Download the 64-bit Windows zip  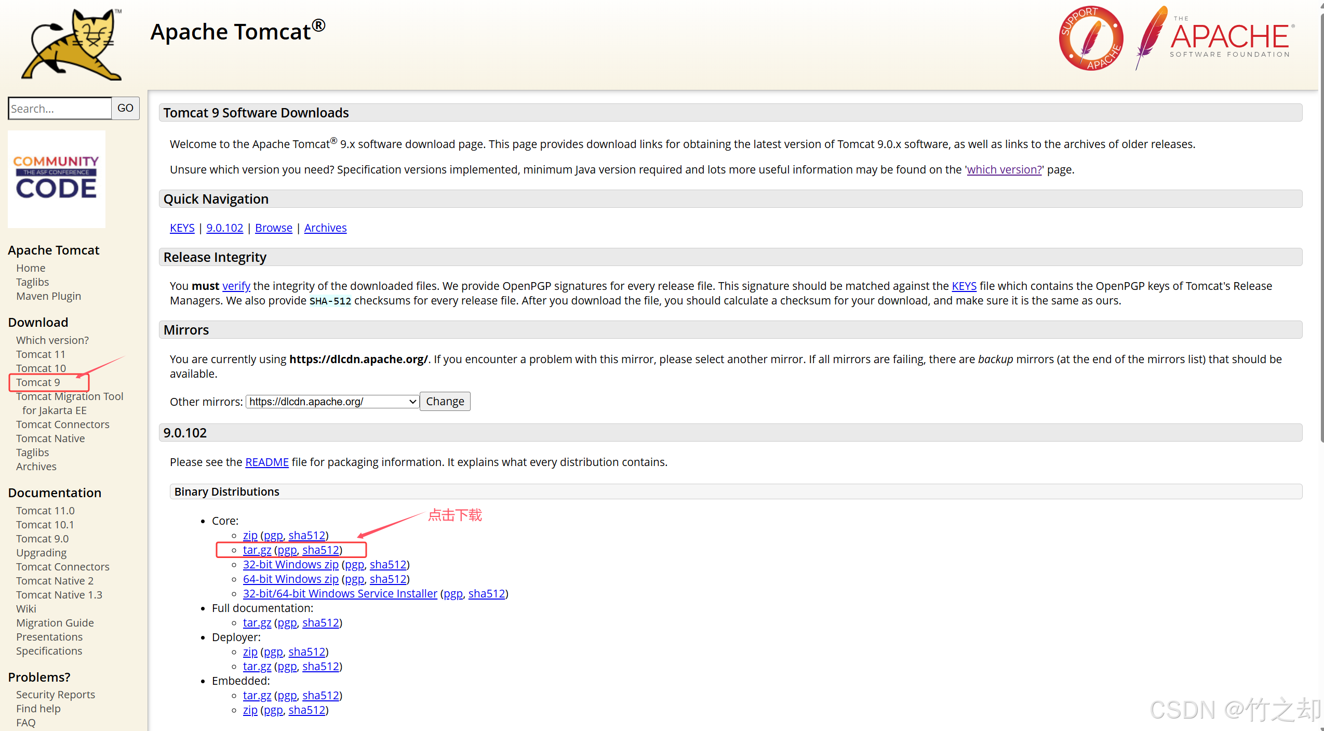coord(290,579)
